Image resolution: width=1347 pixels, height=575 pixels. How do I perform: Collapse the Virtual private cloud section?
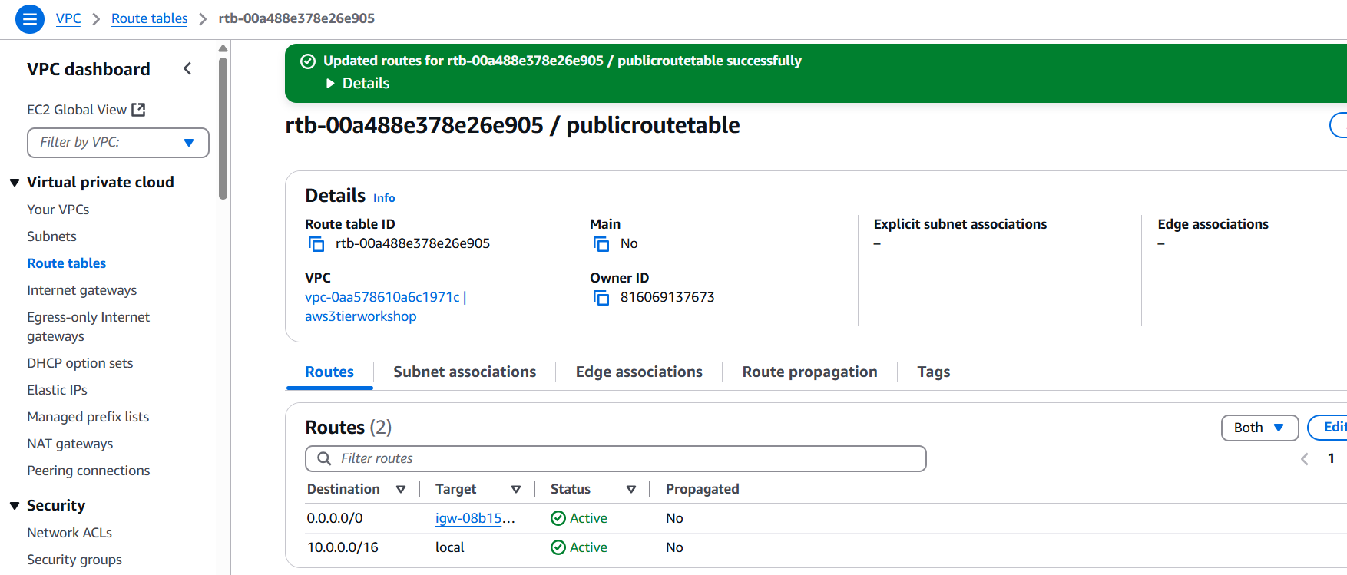(x=15, y=183)
